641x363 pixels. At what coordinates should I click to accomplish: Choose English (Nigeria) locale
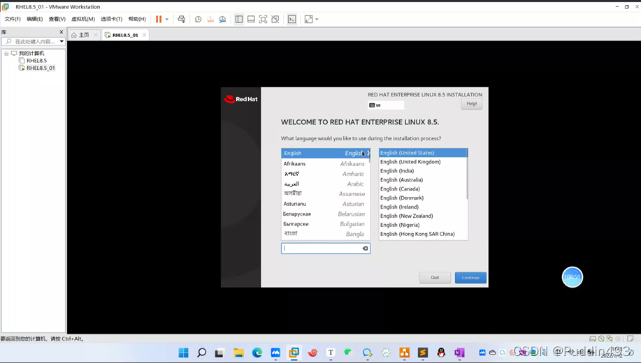pyautogui.click(x=423, y=225)
